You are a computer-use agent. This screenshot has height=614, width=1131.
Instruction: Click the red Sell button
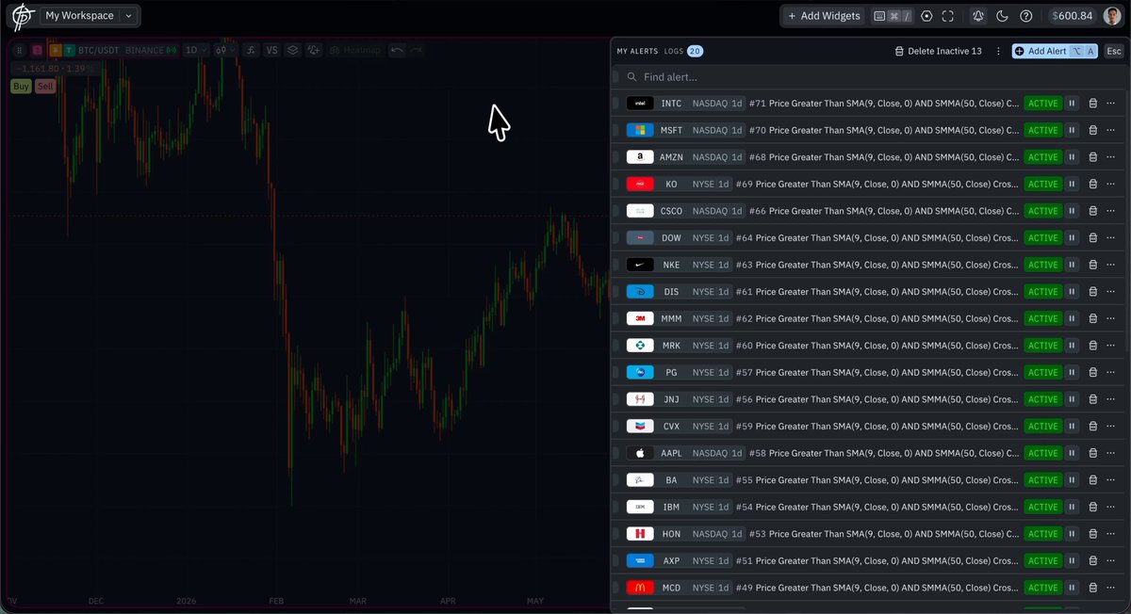click(45, 86)
